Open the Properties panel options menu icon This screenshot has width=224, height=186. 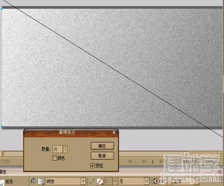coord(220,172)
